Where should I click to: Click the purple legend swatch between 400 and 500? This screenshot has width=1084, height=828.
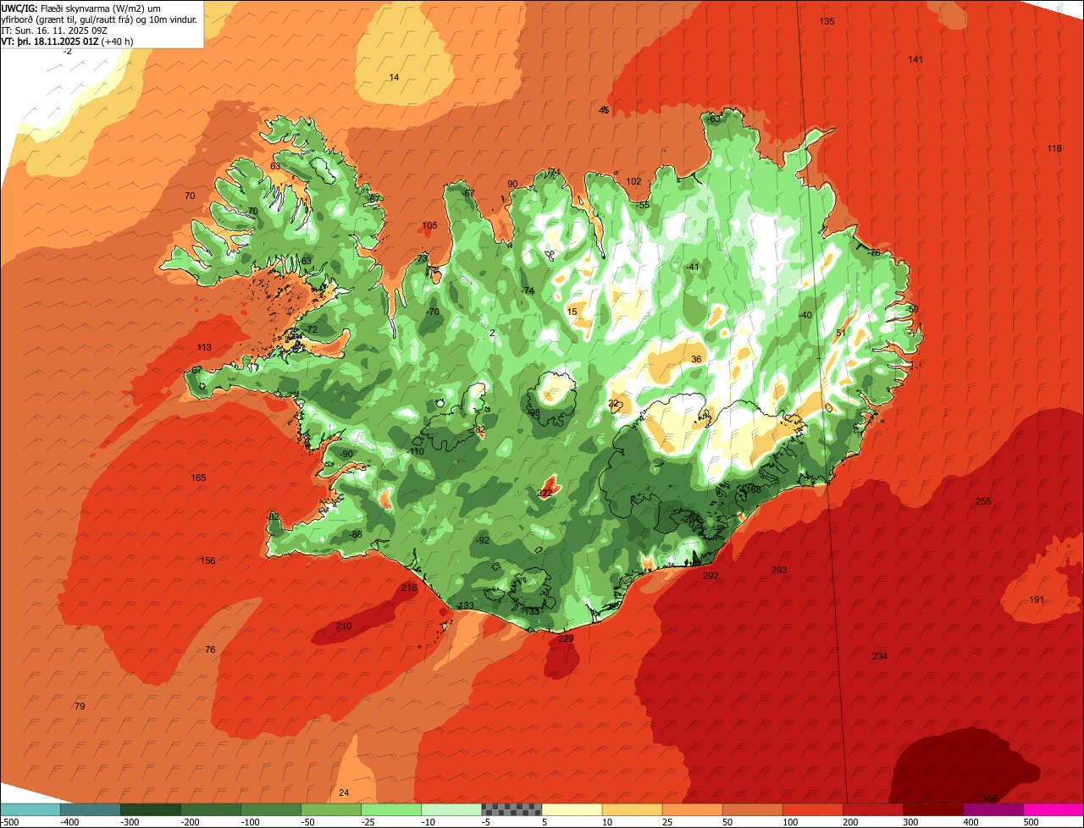[993, 809]
